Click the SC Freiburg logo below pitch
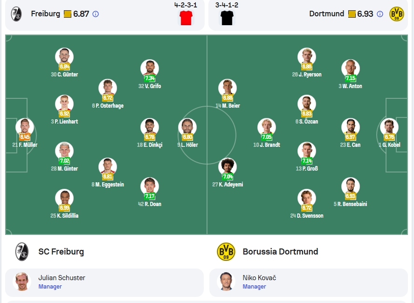 tap(21, 252)
